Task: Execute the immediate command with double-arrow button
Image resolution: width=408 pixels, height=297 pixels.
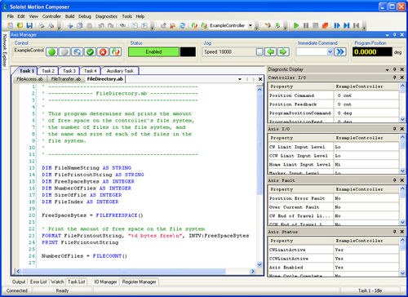Action: click(x=340, y=51)
